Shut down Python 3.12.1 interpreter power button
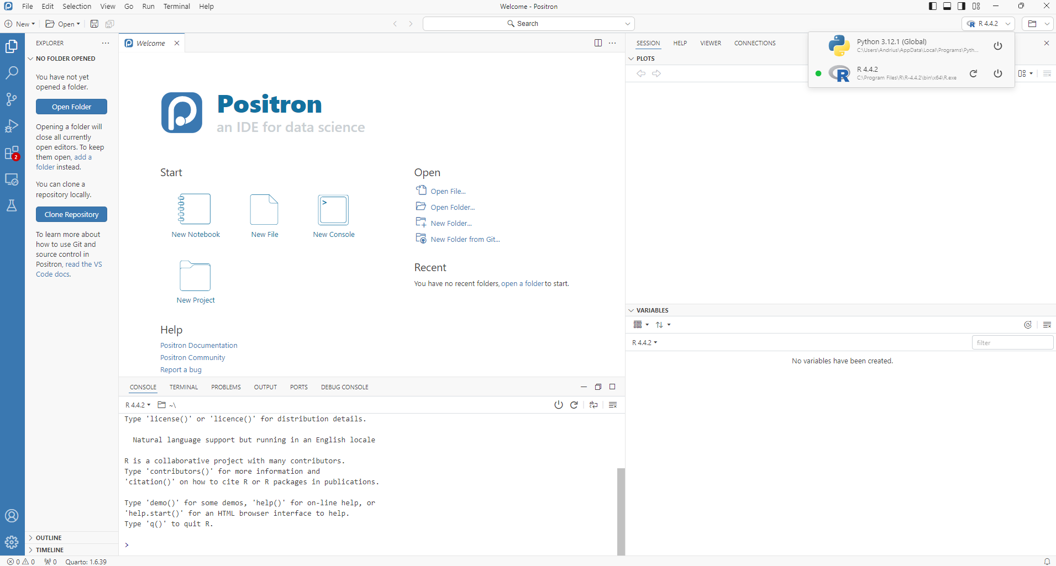This screenshot has height=566, width=1056. click(x=998, y=46)
